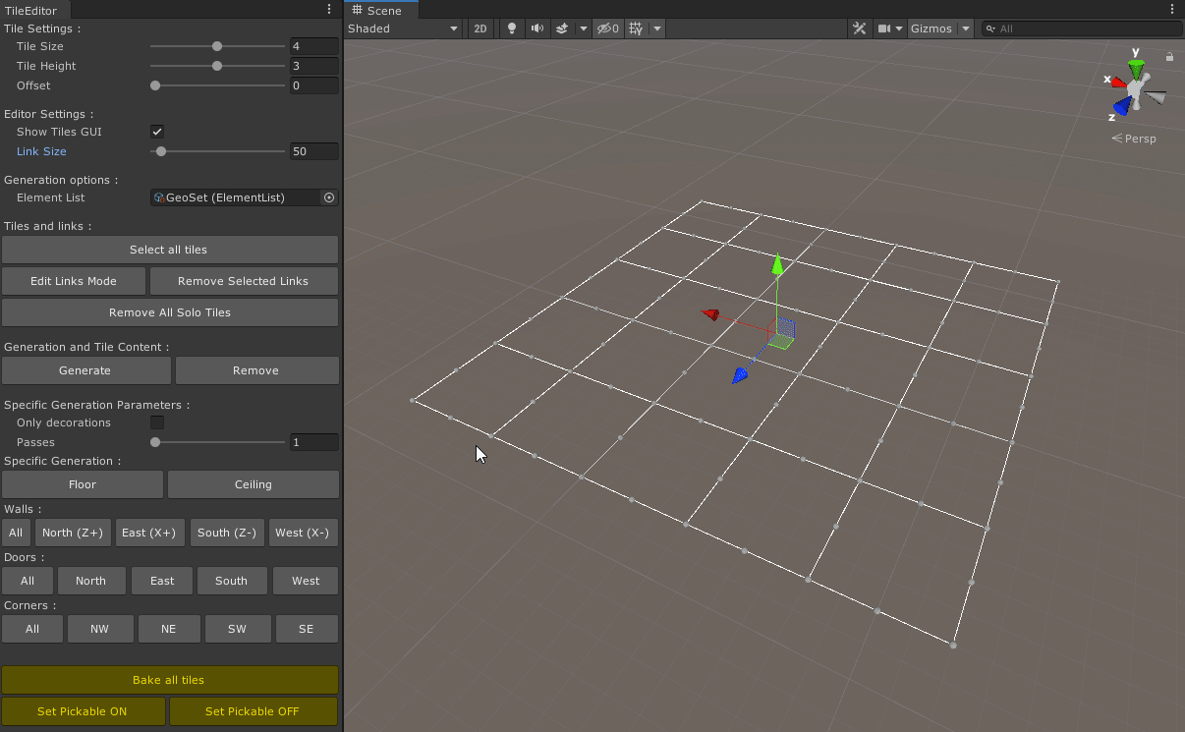Adjust the Link Size slider

[x=160, y=151]
